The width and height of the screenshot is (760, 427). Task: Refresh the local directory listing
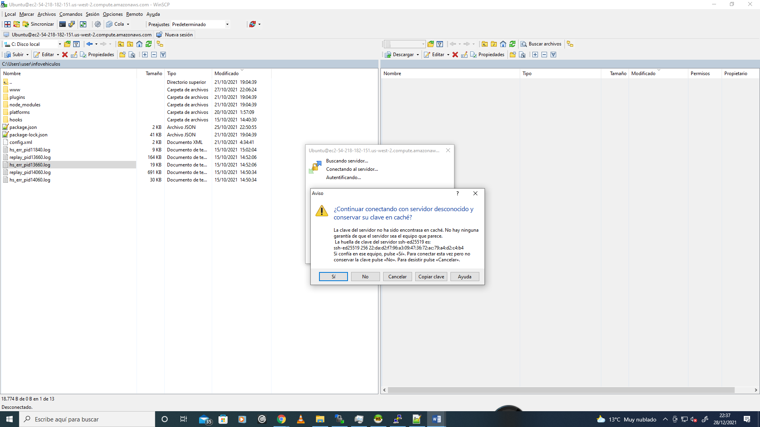[x=148, y=44]
